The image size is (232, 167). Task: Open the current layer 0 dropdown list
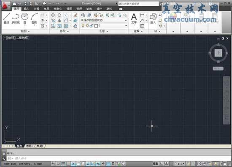(104, 26)
